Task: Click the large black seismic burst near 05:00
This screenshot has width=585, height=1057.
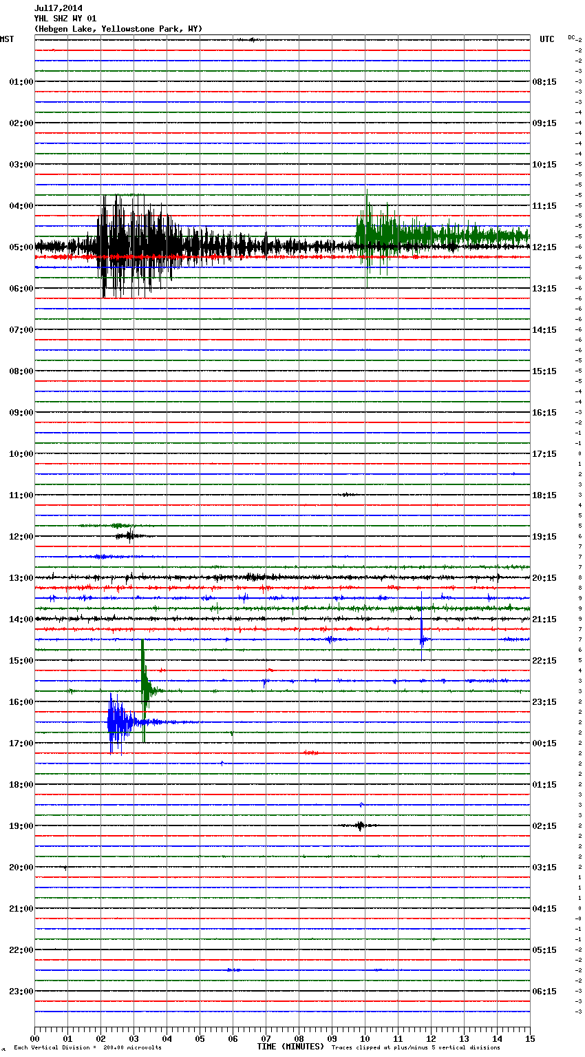Action: click(x=131, y=245)
